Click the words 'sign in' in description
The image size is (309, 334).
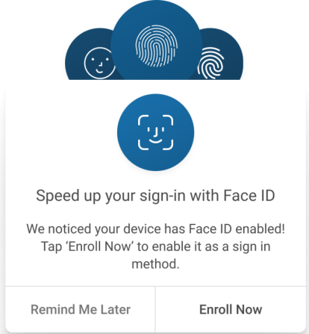(x=252, y=247)
